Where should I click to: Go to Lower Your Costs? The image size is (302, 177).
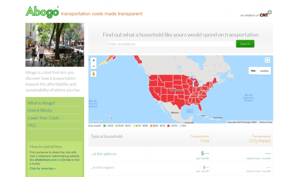(x=43, y=118)
